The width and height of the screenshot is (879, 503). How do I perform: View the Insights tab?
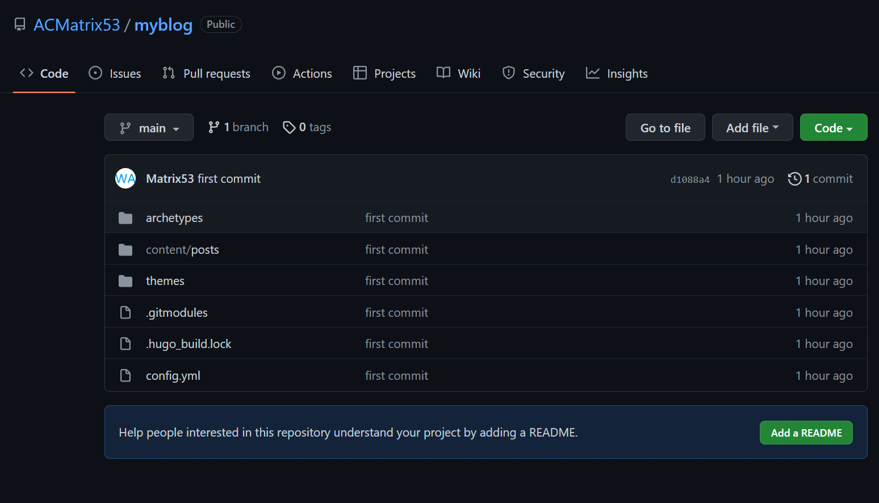617,73
